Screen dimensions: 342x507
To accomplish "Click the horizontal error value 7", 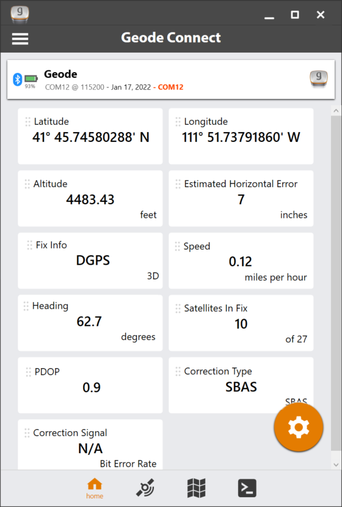I will 241,199.
